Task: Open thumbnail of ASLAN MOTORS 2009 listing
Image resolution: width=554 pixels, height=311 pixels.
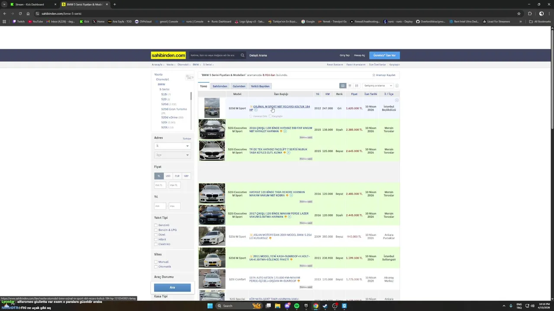Action: click(x=212, y=236)
